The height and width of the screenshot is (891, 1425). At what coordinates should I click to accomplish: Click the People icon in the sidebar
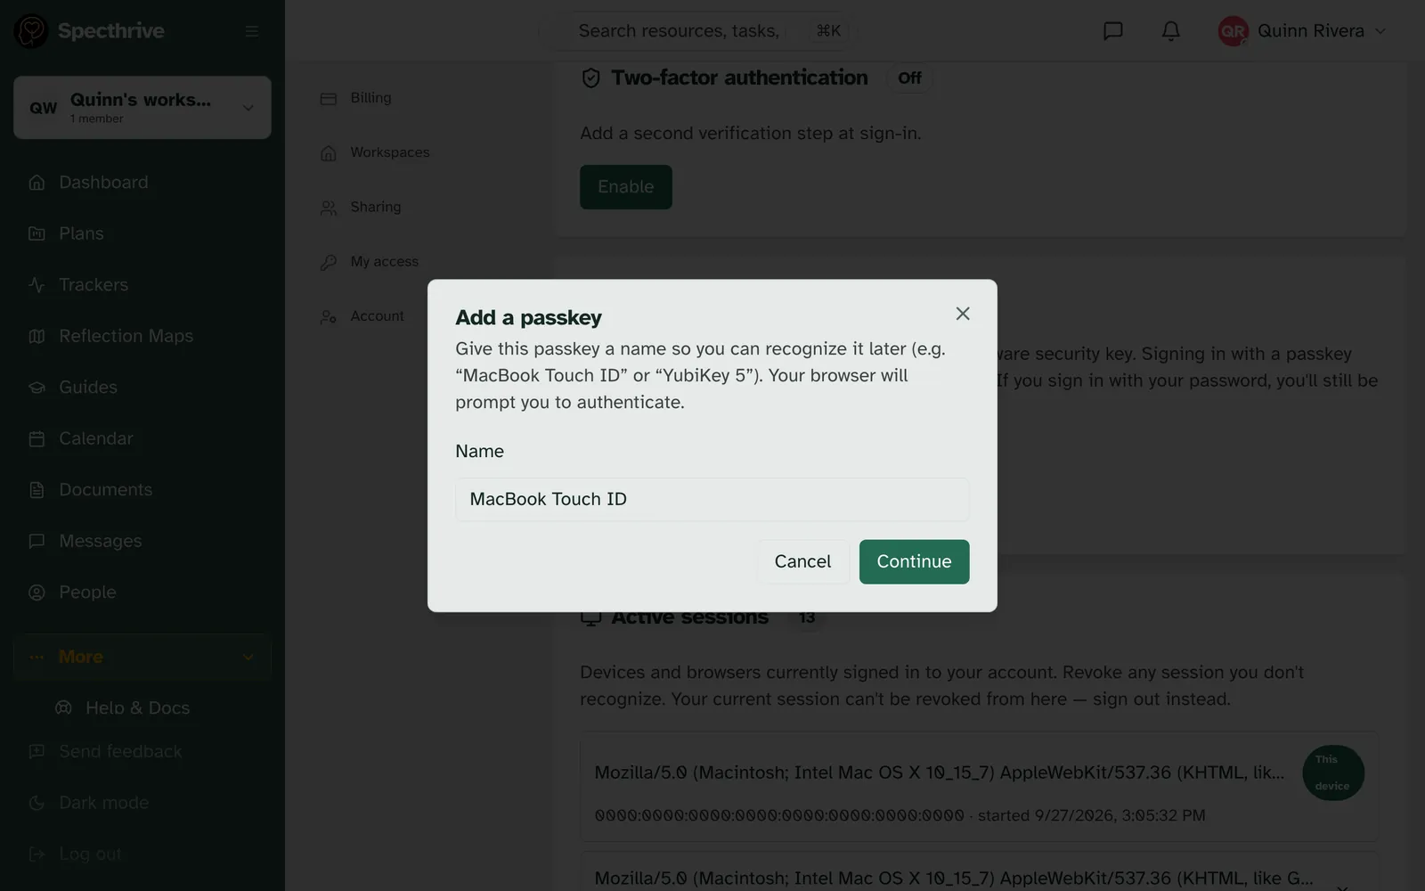point(37,593)
